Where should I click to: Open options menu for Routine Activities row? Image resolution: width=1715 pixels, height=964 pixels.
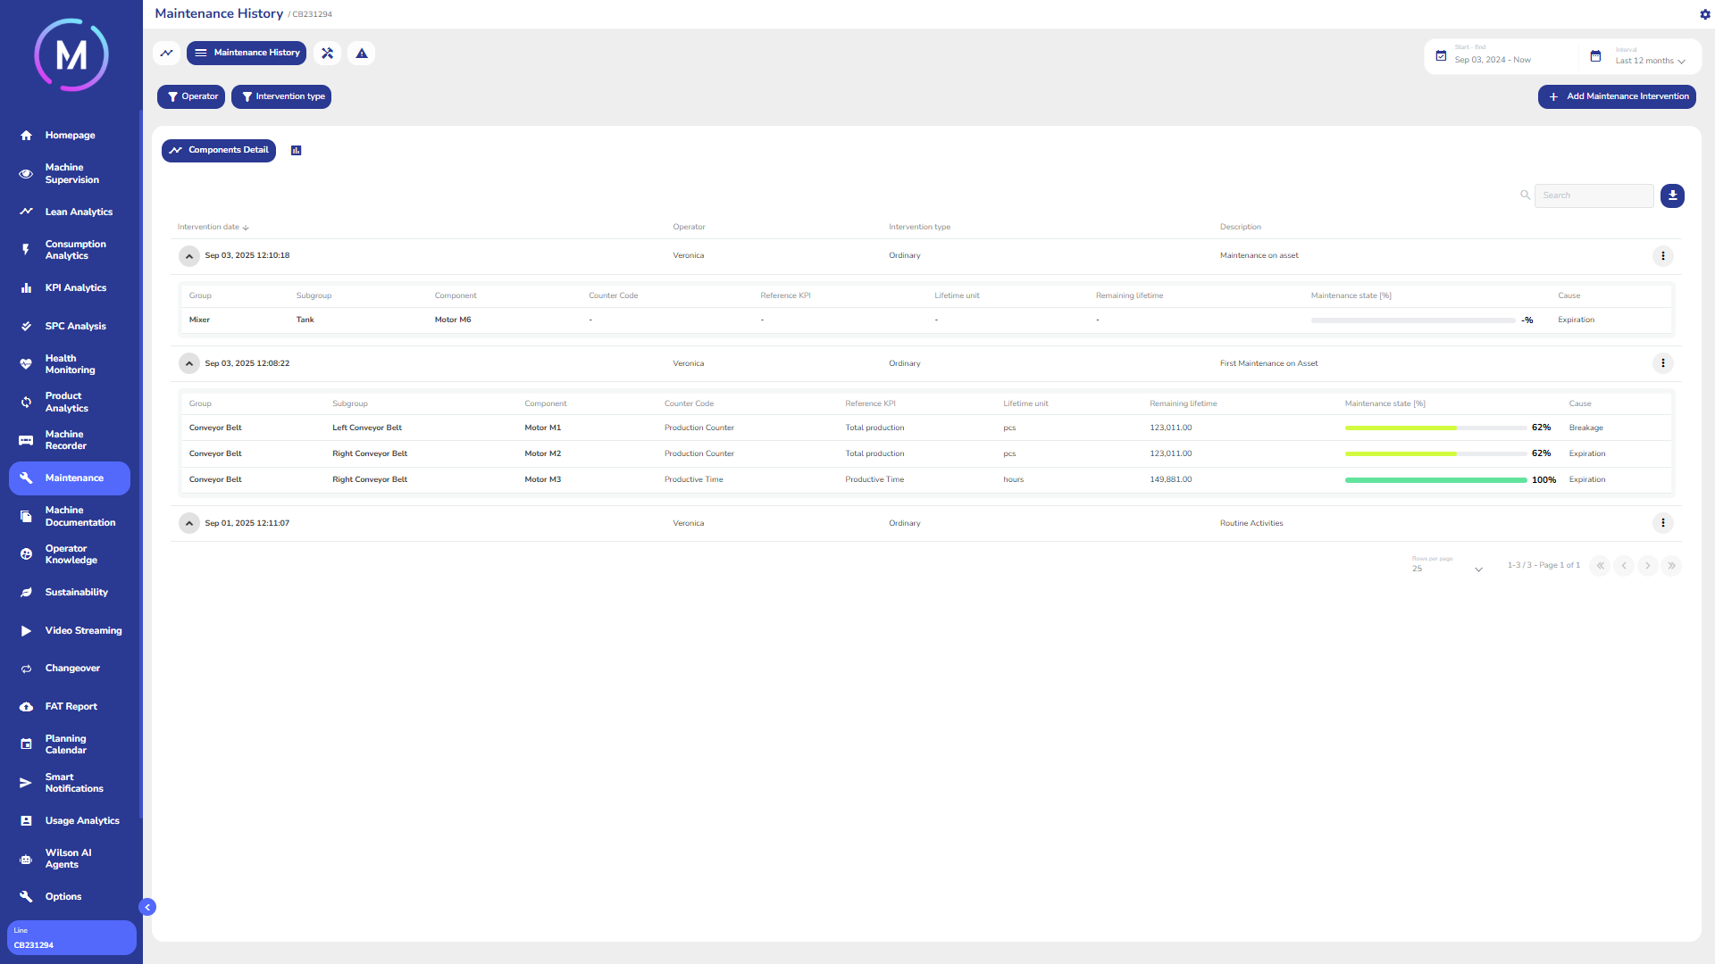coord(1662,523)
